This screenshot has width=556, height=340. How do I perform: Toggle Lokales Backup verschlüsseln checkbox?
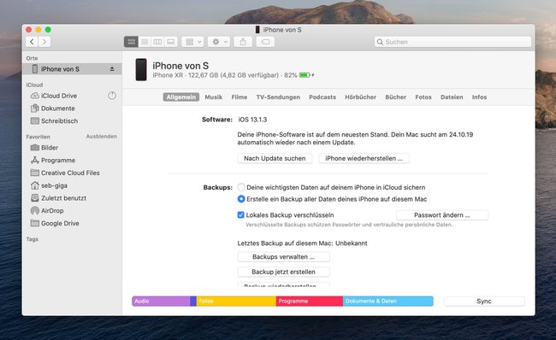[240, 214]
